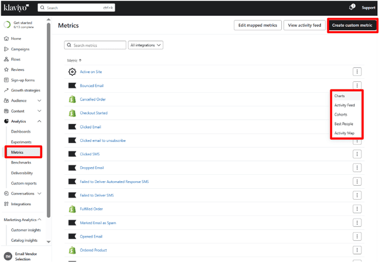This screenshot has width=380, height=267.
Task: Expand the All integrations dropdown
Action: point(146,45)
